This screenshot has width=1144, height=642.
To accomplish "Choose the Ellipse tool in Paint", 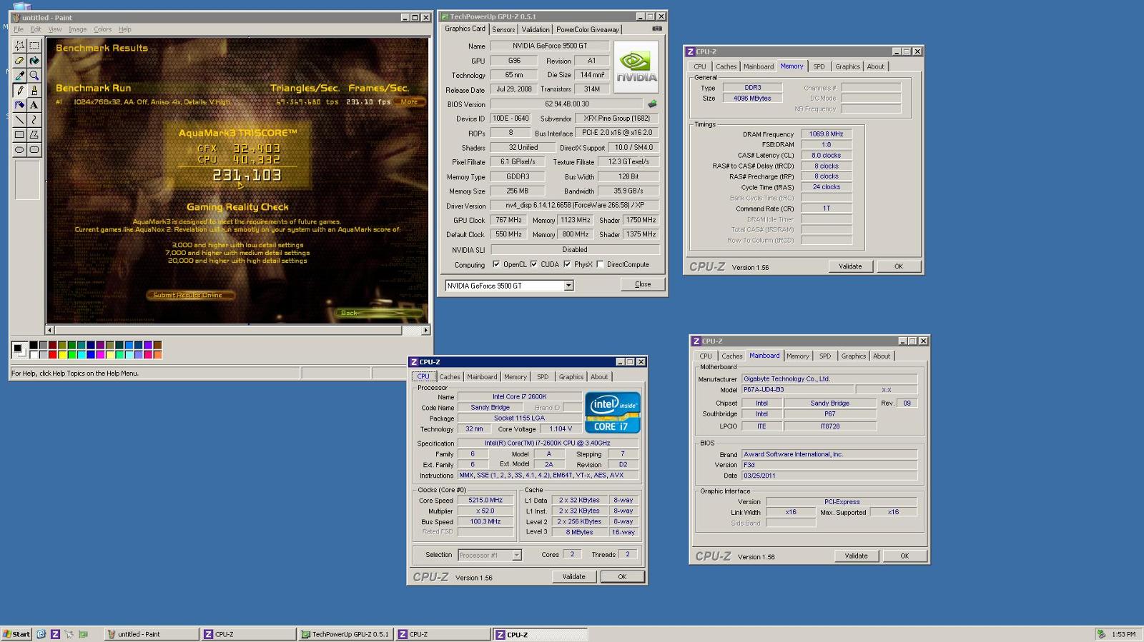I will (19, 150).
